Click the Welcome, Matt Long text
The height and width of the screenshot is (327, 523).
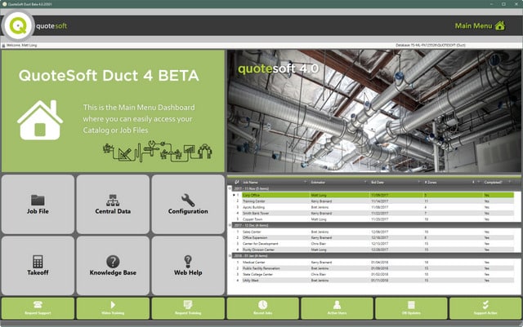(22, 46)
